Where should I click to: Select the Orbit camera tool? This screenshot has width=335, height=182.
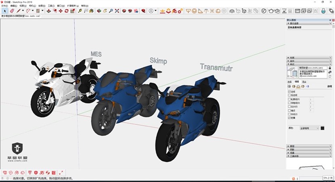[x=99, y=10]
